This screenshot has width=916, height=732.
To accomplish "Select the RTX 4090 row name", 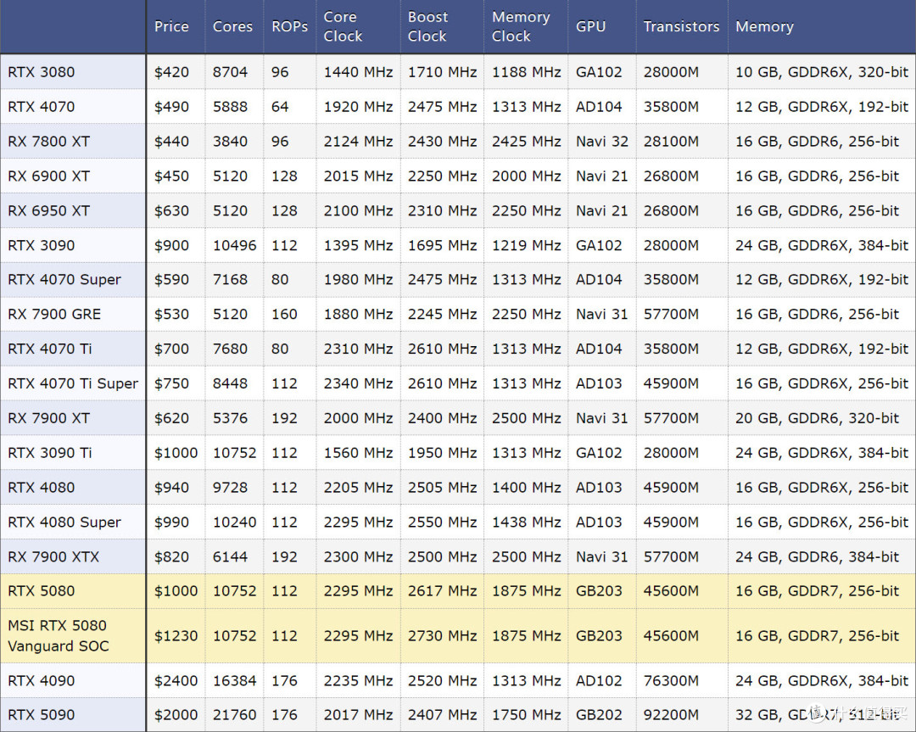I will coord(41,680).
